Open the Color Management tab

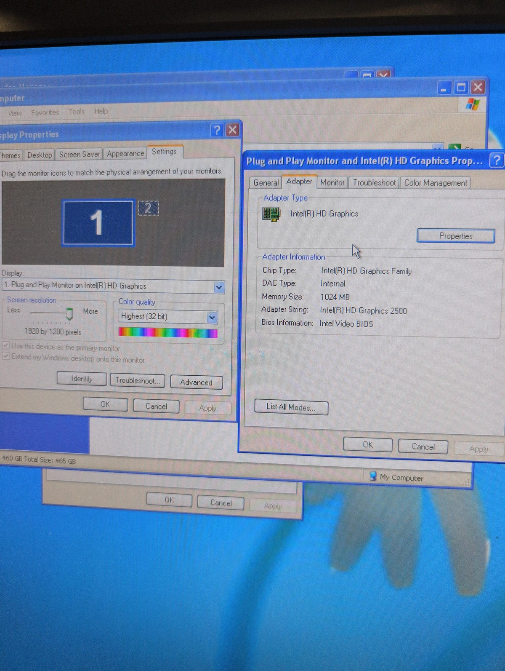tap(436, 183)
